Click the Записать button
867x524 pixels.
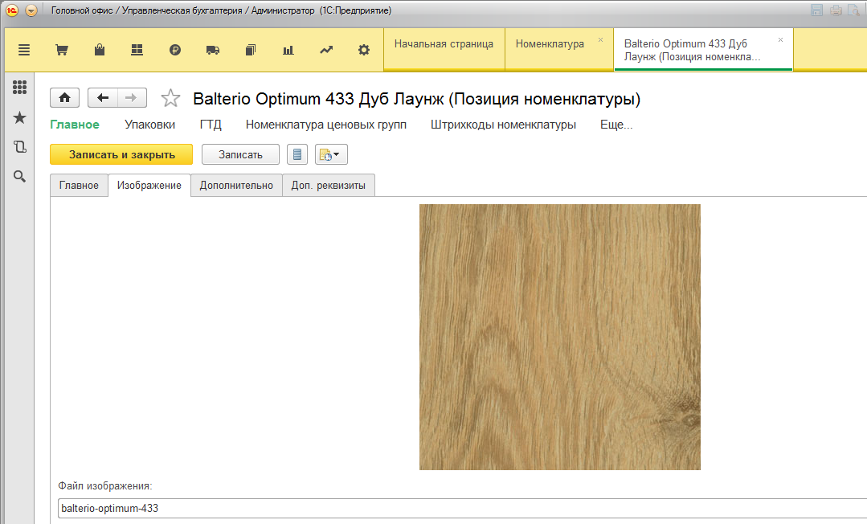pos(240,154)
